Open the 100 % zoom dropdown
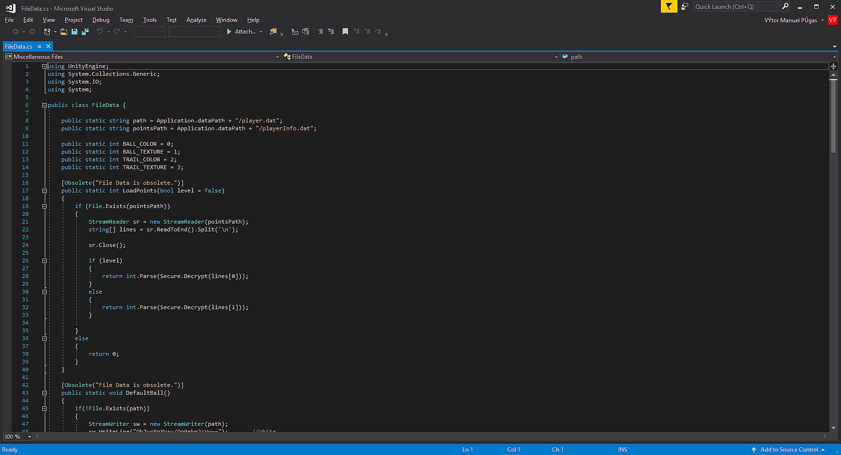841x455 pixels. [x=30, y=437]
